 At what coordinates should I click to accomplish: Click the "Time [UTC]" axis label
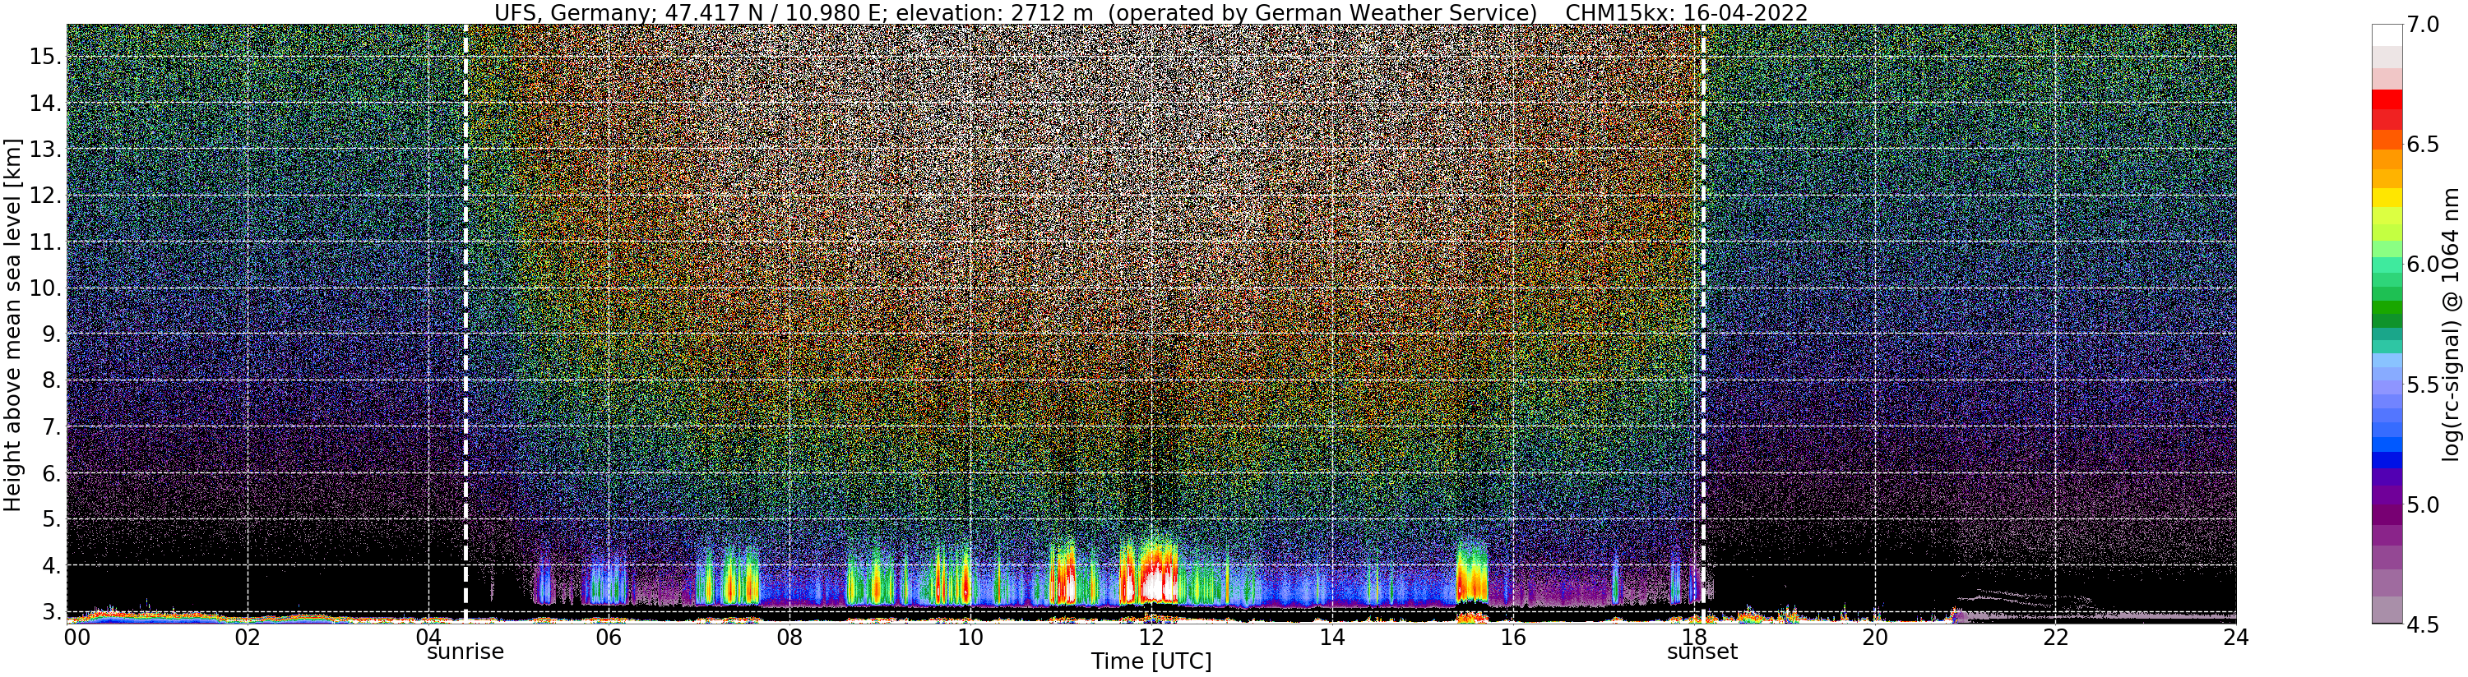click(x=1151, y=661)
